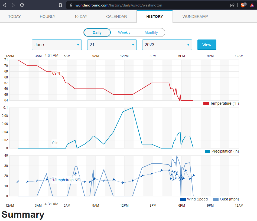
Task: Open the year dropdown showing 2023
Action: click(x=167, y=45)
